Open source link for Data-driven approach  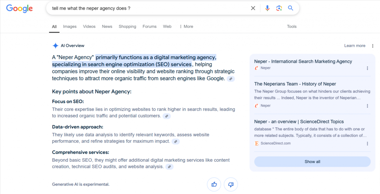click(x=176, y=141)
